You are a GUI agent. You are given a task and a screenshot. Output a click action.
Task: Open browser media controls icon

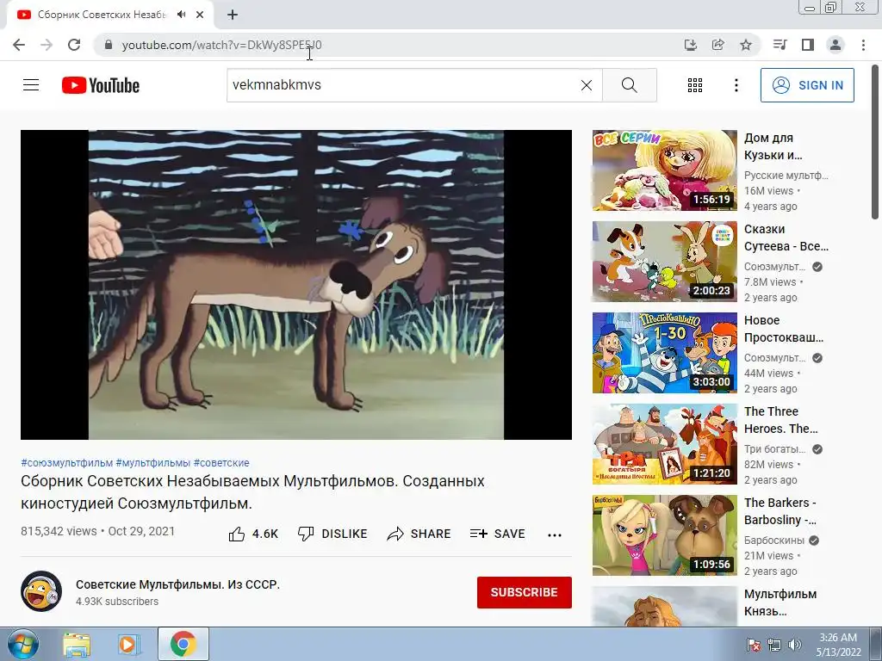[780, 45]
